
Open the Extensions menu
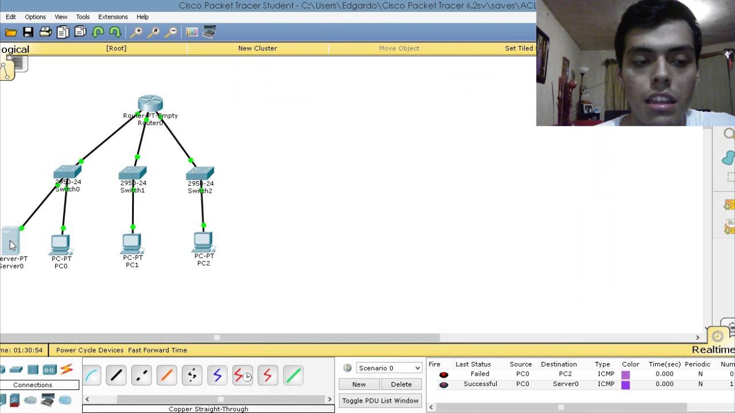point(113,17)
